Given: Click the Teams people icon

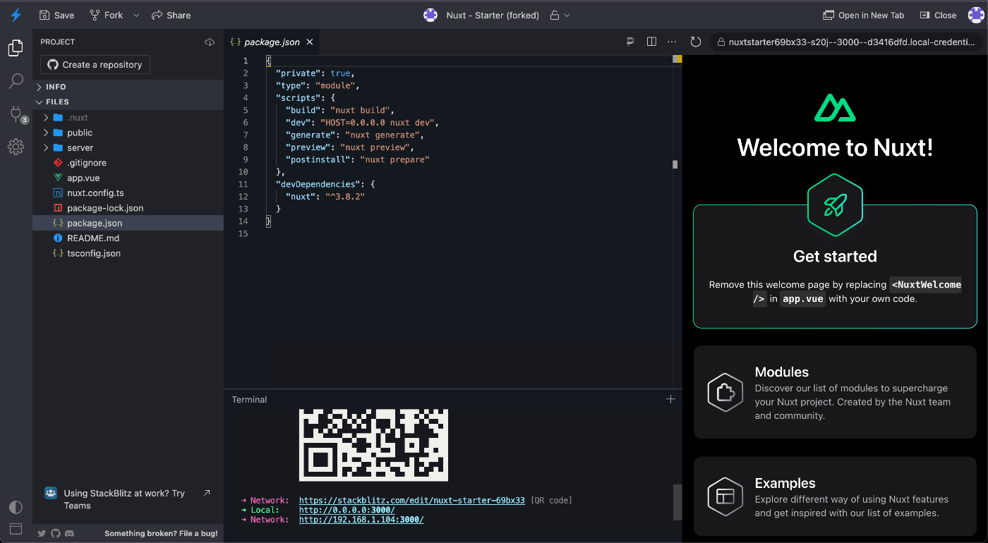Looking at the screenshot, I should pos(51,493).
